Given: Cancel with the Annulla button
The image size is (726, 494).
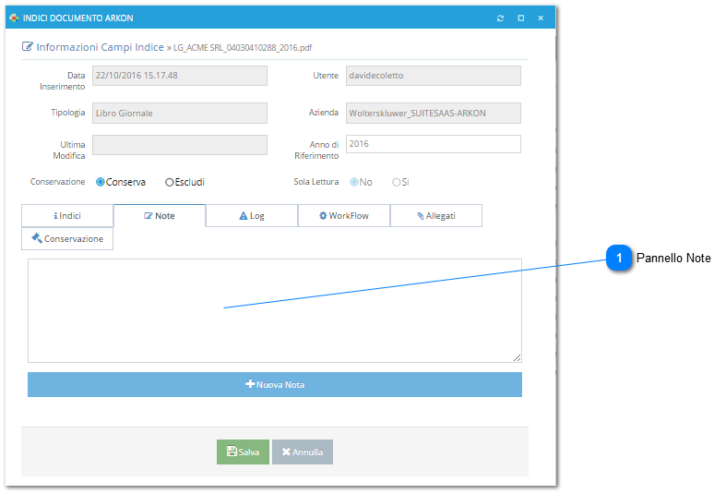Looking at the screenshot, I should (303, 452).
